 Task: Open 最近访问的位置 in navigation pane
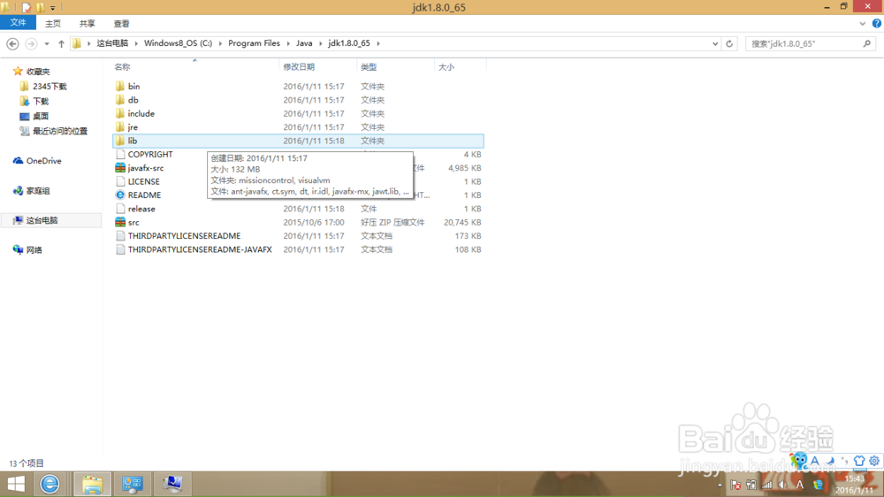pyautogui.click(x=60, y=131)
